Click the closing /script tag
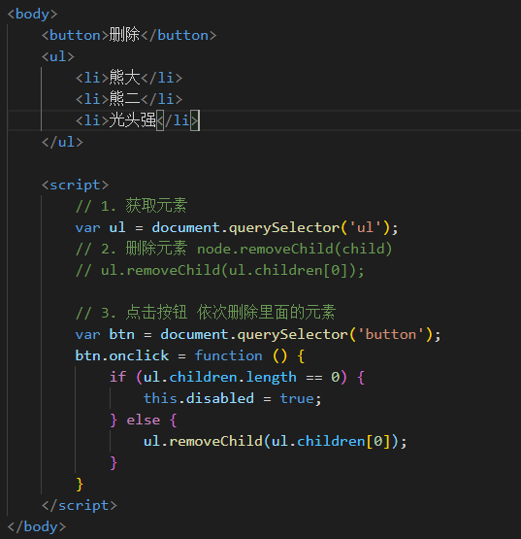Viewport: 521px width, 539px height. tap(80, 505)
